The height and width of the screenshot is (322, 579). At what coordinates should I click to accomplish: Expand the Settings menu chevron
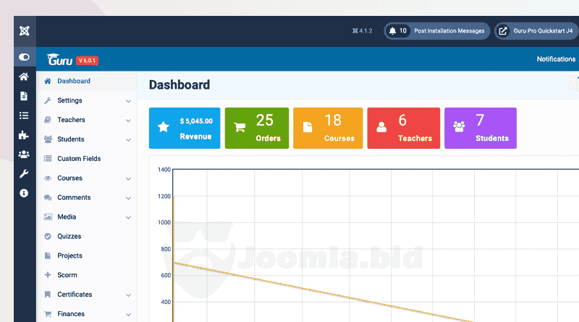[128, 101]
